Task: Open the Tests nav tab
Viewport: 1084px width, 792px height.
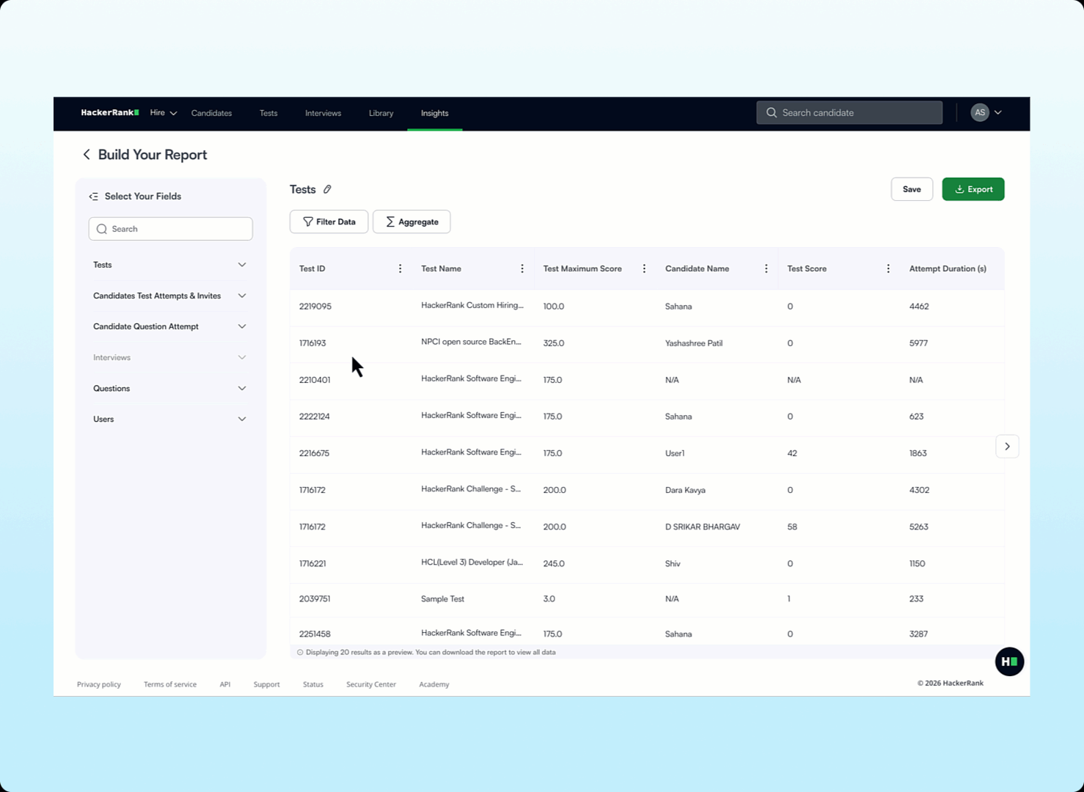Action: point(268,113)
